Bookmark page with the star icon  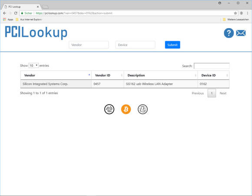coord(235,13)
